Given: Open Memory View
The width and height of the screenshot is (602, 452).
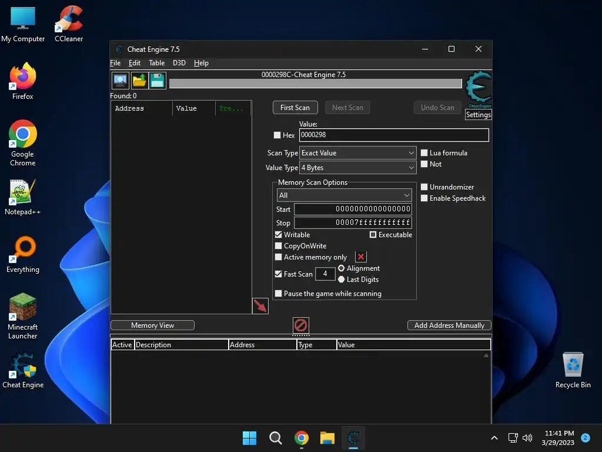Looking at the screenshot, I should [x=152, y=325].
